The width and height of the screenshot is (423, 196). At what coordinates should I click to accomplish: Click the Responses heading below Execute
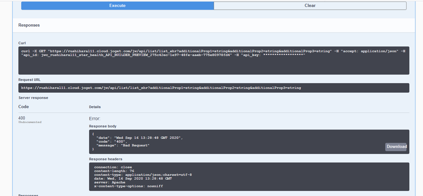(29, 25)
